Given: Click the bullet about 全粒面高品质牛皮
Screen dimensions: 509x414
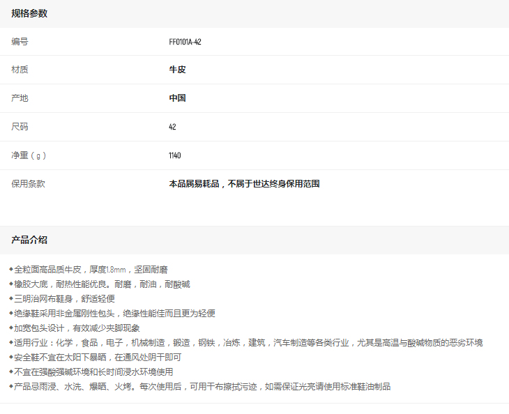Looking at the screenshot, I should [x=89, y=269].
